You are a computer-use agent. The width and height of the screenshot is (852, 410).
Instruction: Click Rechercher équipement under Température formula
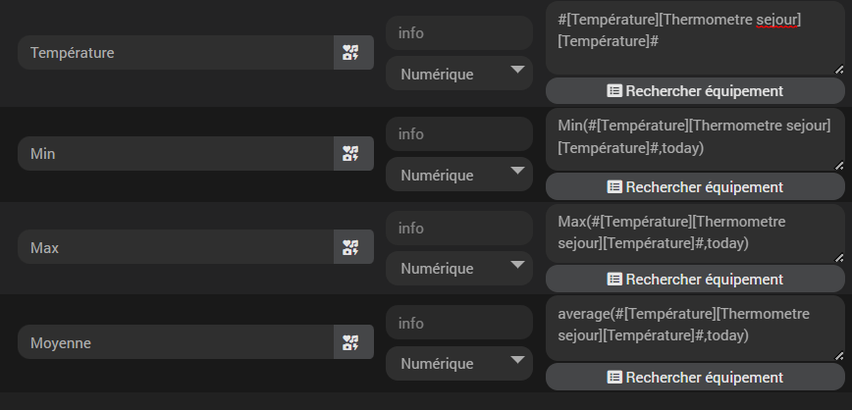coord(695,91)
